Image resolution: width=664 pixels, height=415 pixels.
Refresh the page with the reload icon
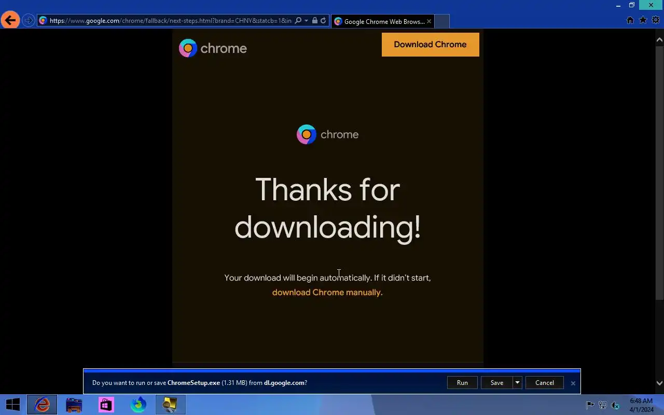323,21
